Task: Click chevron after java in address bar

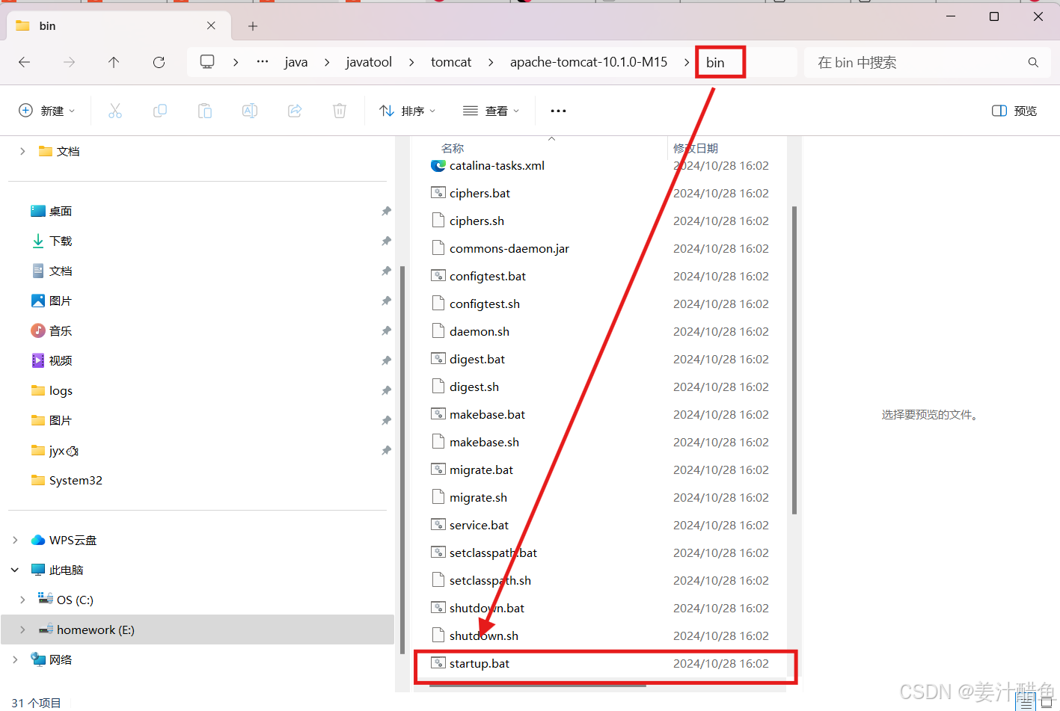Action: click(x=327, y=62)
